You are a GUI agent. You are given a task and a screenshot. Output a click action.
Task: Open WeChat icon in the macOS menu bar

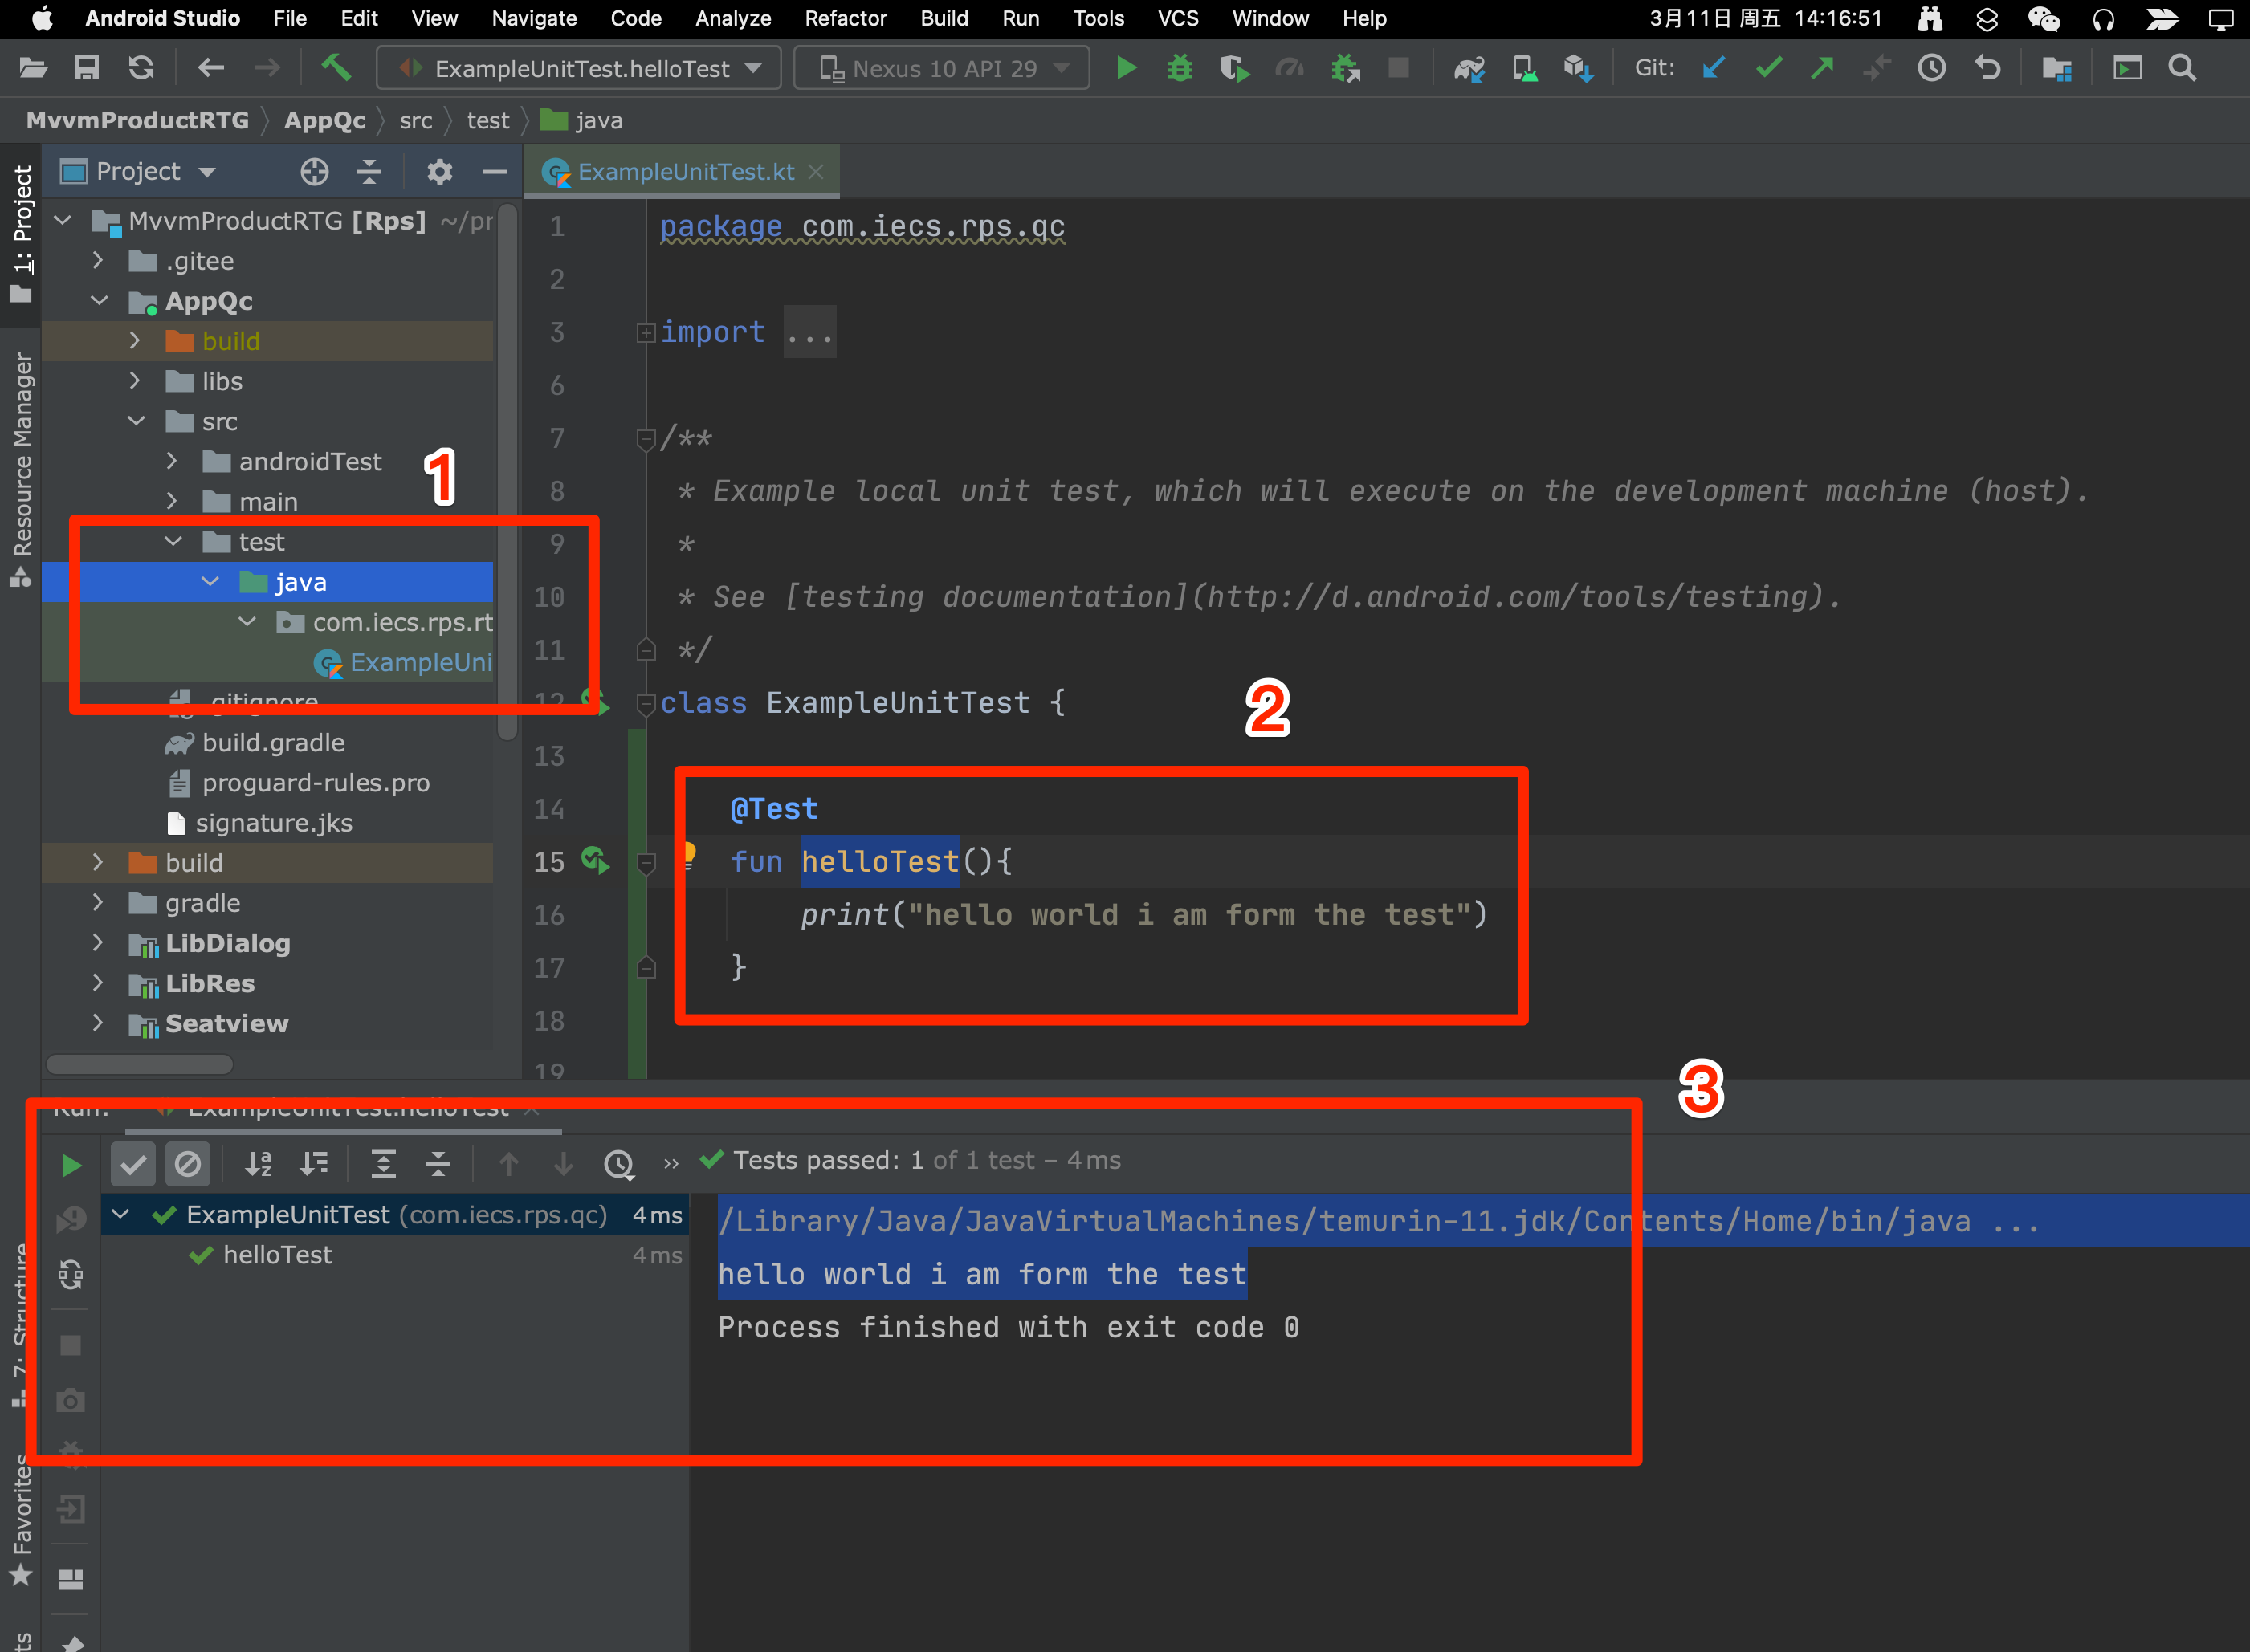tap(2043, 18)
